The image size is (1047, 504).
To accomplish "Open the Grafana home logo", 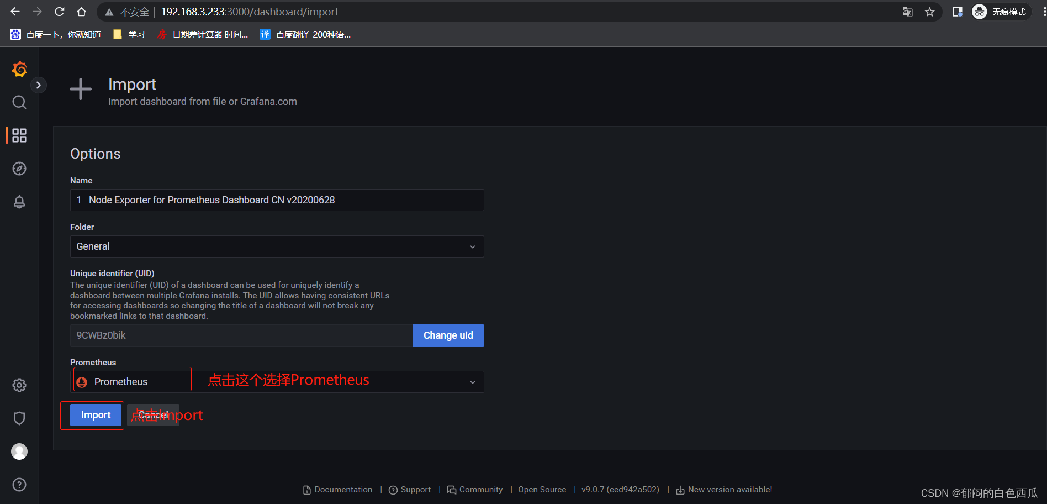I will pyautogui.click(x=19, y=69).
